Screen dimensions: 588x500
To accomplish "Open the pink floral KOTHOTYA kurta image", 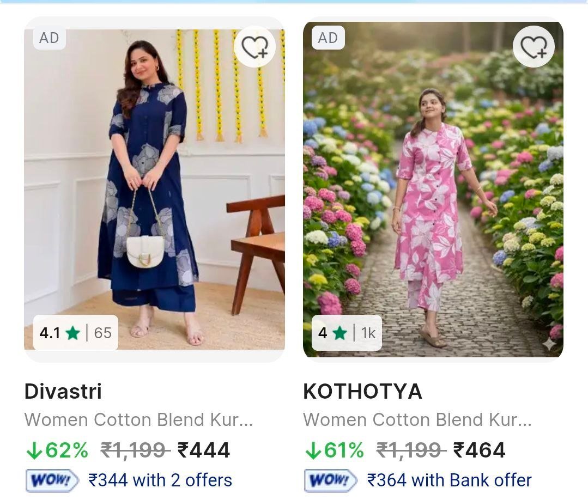I will click(433, 190).
